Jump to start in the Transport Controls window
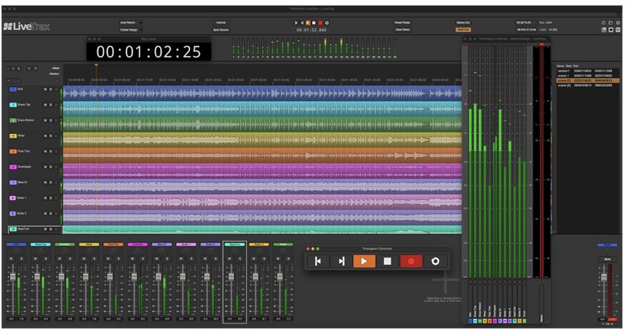Image resolution: width=627 pixels, height=333 pixels. pos(318,261)
